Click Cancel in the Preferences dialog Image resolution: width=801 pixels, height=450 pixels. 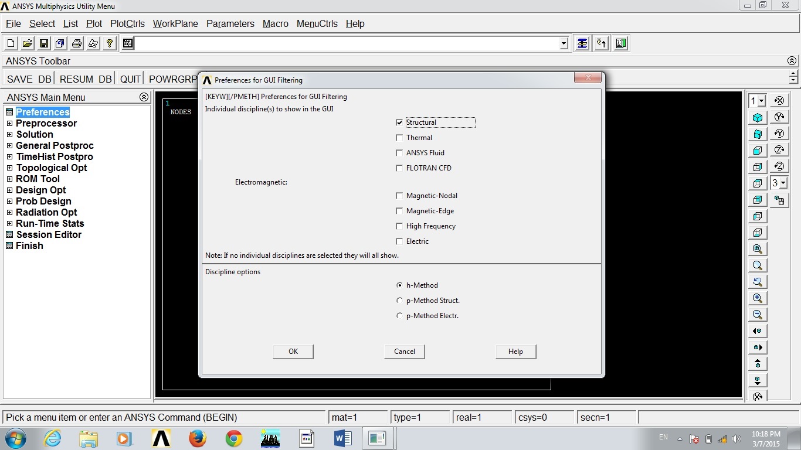405,352
